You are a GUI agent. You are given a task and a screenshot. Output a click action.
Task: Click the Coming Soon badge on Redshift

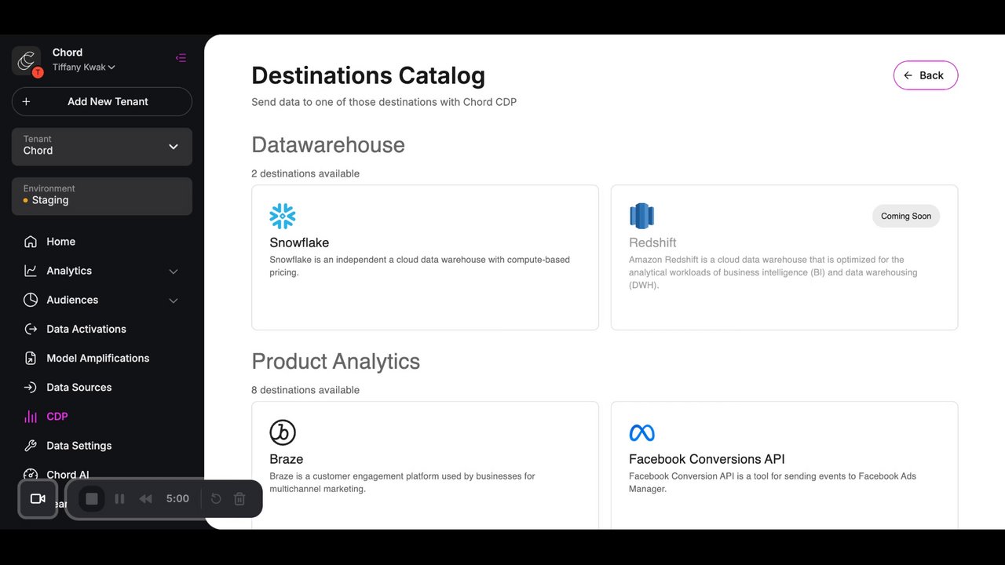coord(906,217)
